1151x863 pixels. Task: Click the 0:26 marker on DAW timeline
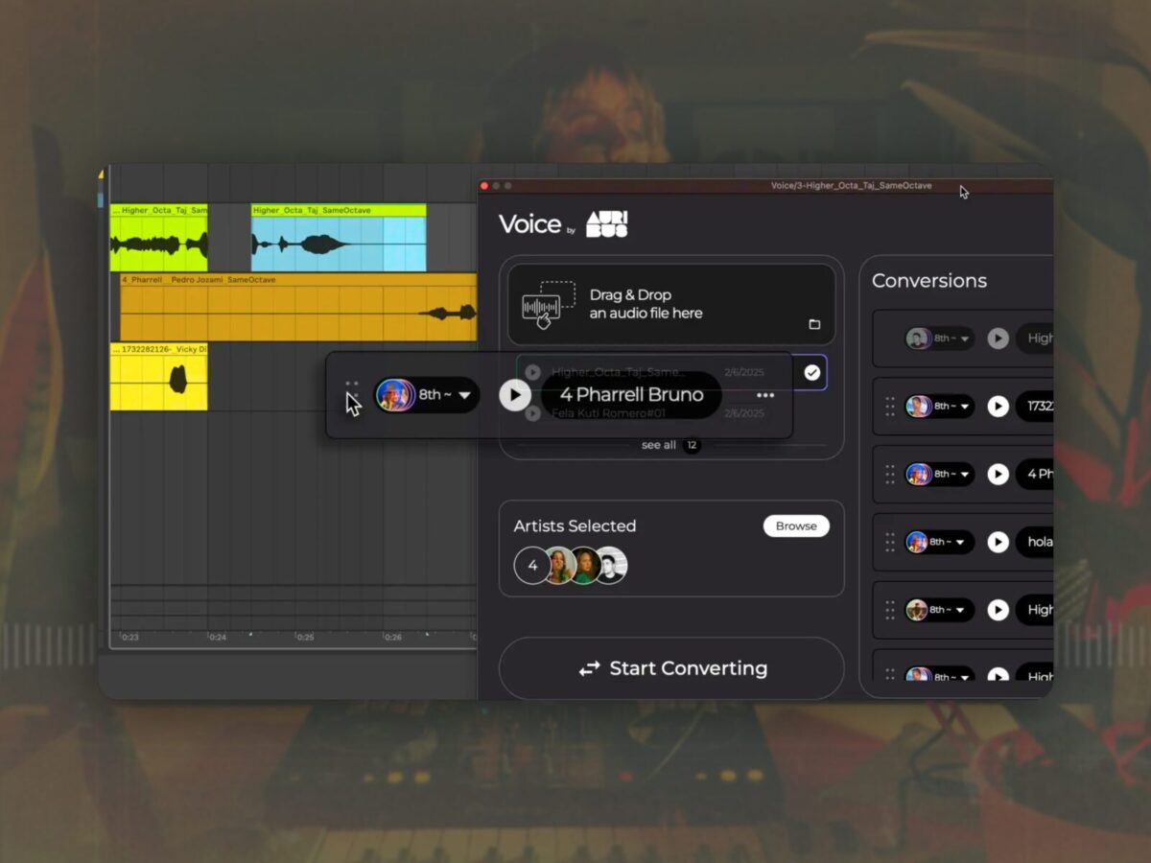click(393, 637)
